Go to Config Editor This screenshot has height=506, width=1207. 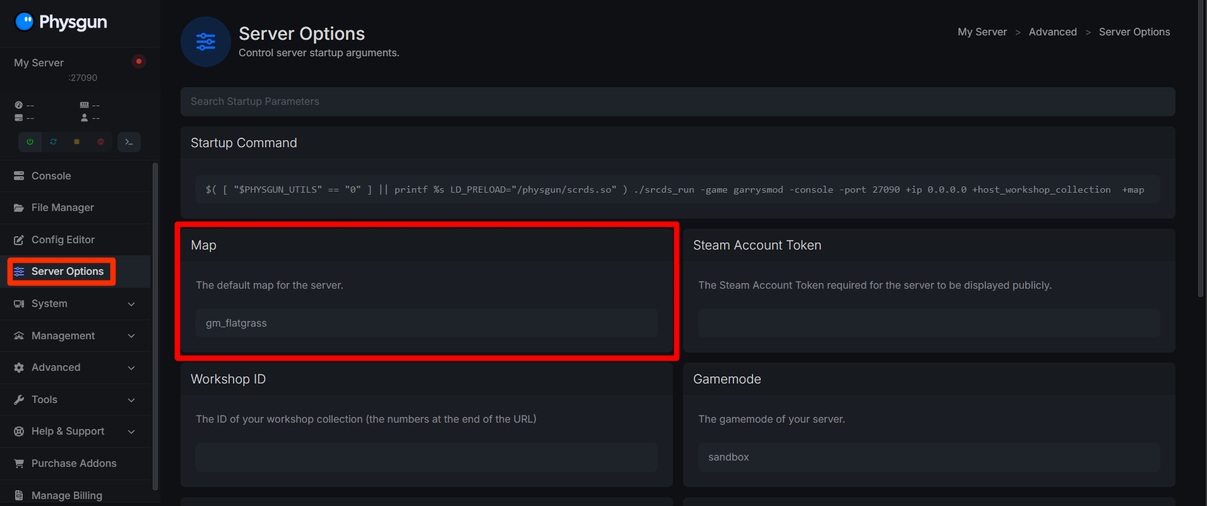(x=62, y=240)
